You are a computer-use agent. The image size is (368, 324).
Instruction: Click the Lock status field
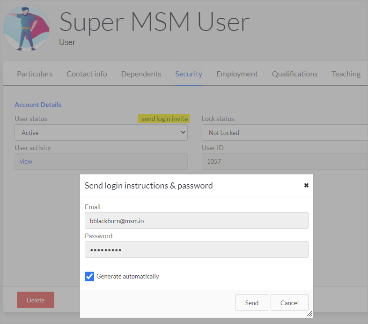click(285, 133)
